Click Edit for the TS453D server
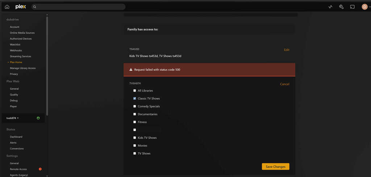This screenshot has width=371, height=177. tap(287, 50)
